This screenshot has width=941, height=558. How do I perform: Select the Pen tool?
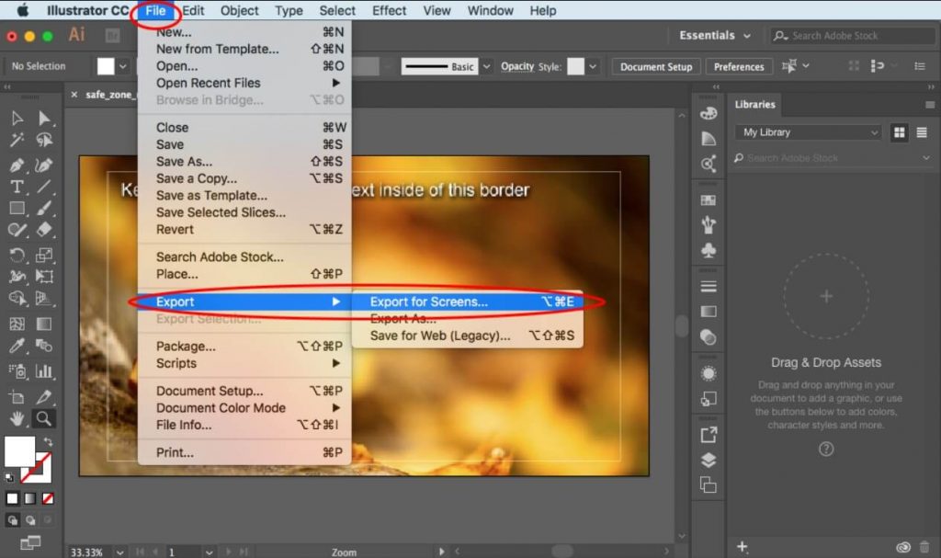tap(17, 165)
